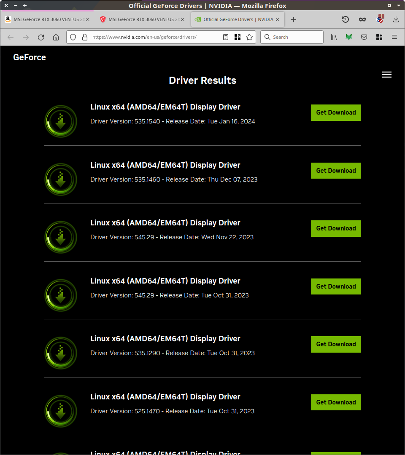405x455 pixels.
Task: Bookmark this page with the star icon
Action: [249, 37]
